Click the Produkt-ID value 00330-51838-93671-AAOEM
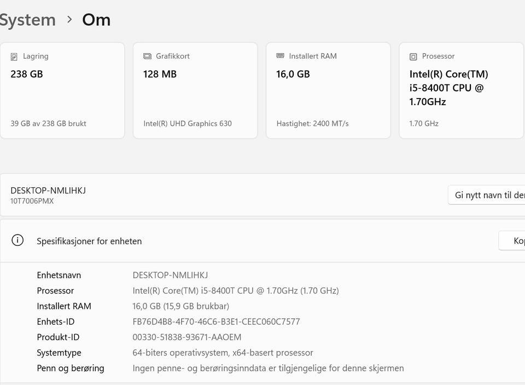This screenshot has width=525, height=385. coord(187,337)
